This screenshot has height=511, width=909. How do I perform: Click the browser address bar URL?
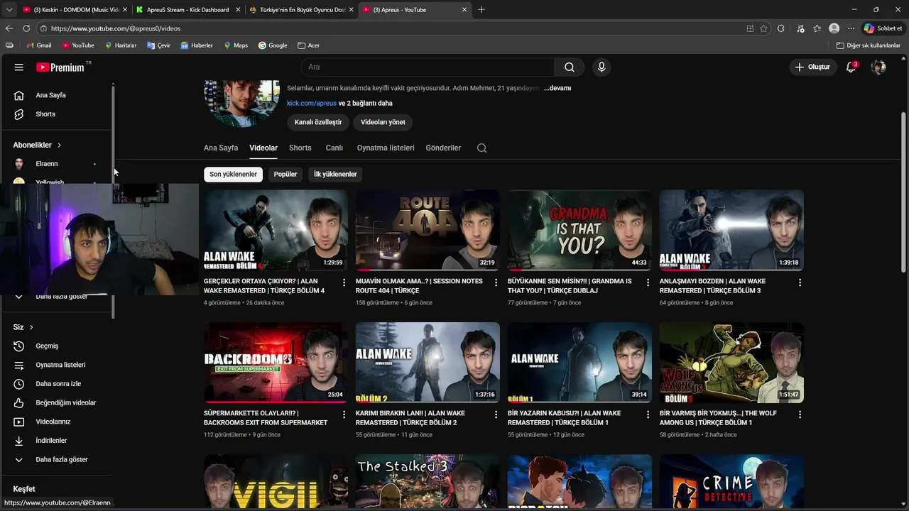click(116, 28)
